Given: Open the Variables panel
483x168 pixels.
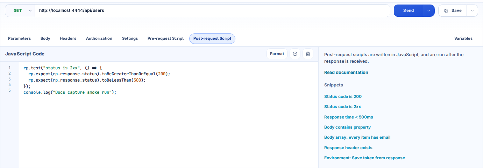Looking at the screenshot, I should point(463,38).
